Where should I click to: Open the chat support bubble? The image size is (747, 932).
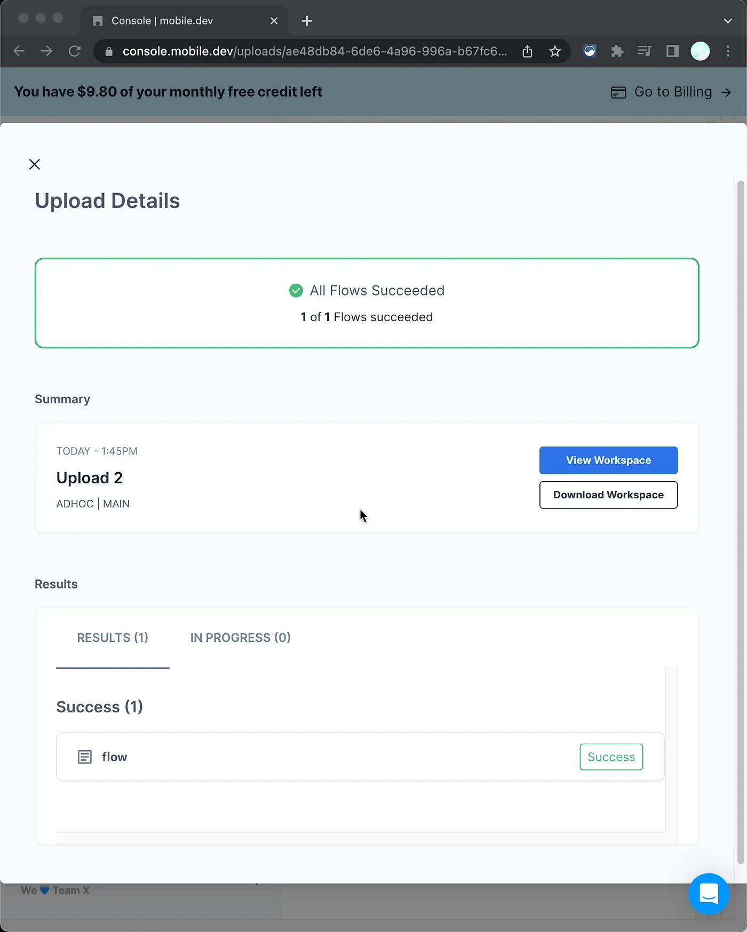(709, 894)
